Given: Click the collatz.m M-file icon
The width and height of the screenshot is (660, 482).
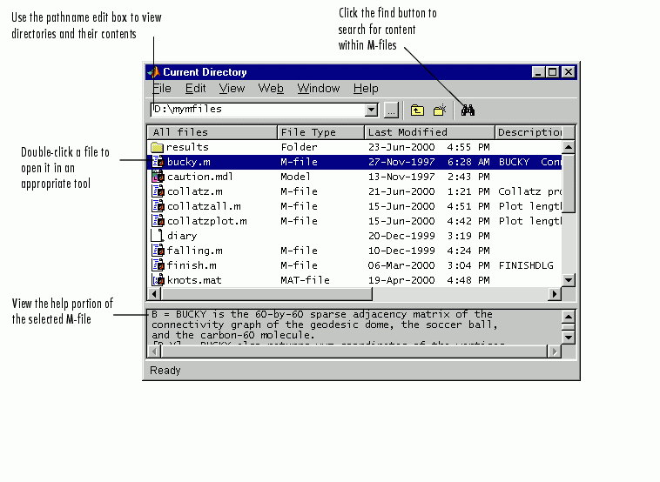Looking at the screenshot, I should (158, 191).
